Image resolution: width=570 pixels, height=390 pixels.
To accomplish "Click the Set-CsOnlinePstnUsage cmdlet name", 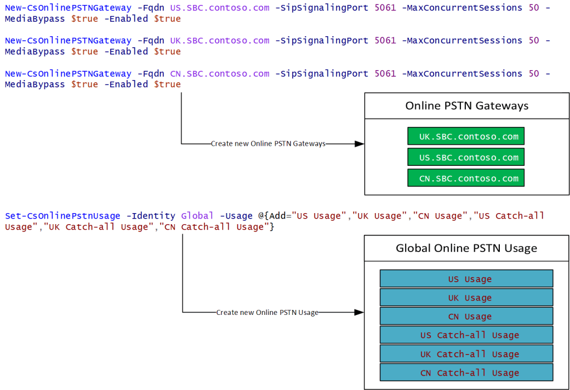I will (x=62, y=216).
